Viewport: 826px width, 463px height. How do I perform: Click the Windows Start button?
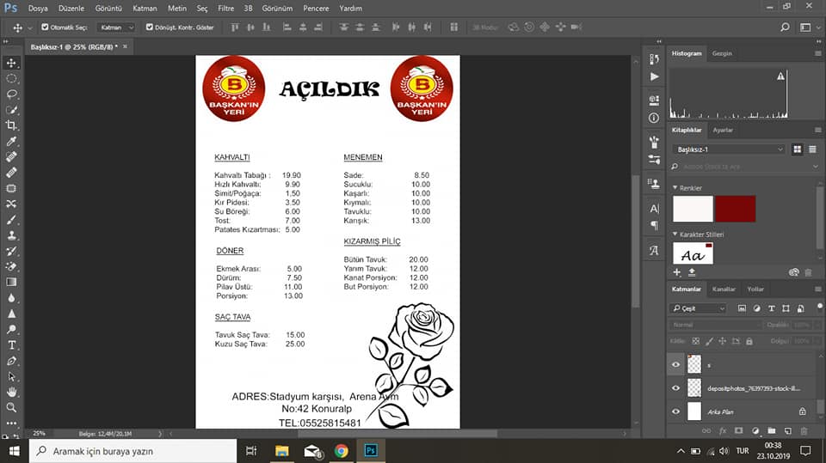coord(15,451)
